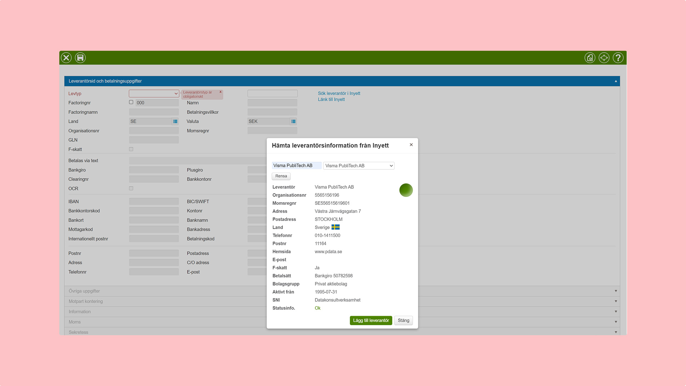Click the Rensa button

(281, 176)
